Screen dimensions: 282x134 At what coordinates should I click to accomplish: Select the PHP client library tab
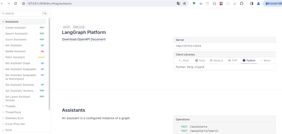click(233, 60)
